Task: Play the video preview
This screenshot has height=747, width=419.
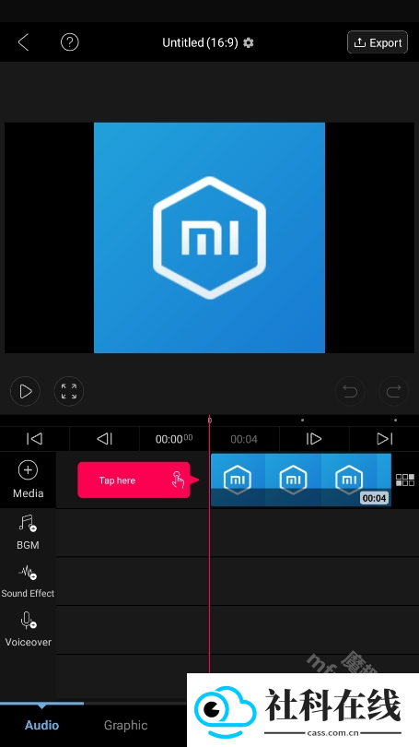Action: click(x=25, y=392)
